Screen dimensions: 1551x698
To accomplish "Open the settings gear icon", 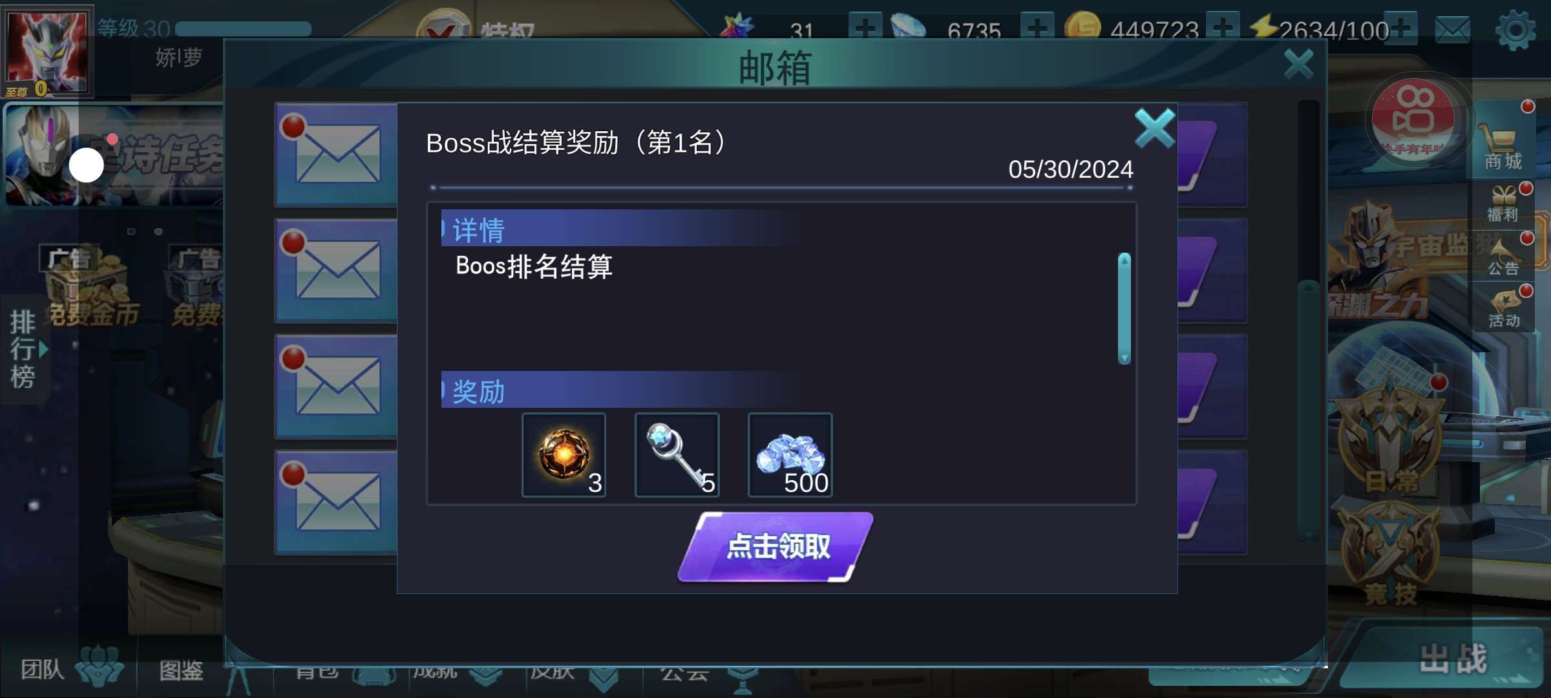I will [1515, 30].
